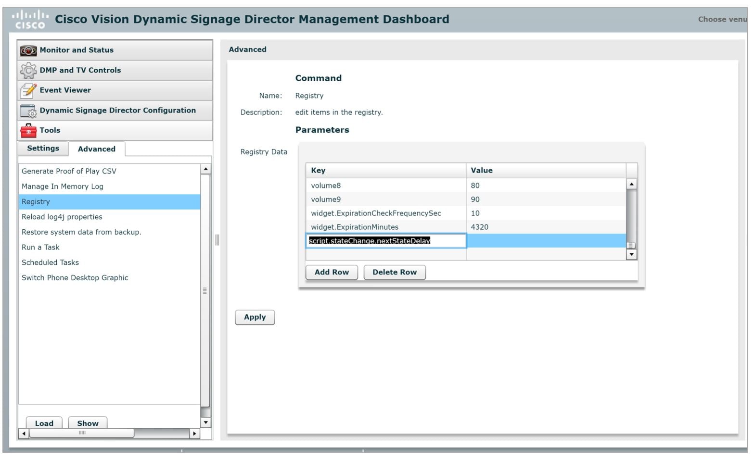Select Switch Phone Desktop Graphic

pos(109,278)
